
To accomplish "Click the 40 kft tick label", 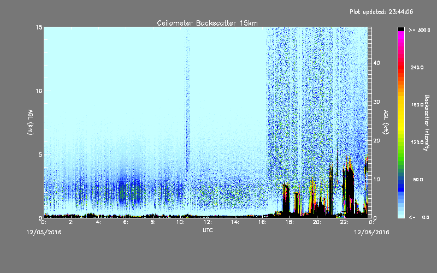I will (x=376, y=63).
